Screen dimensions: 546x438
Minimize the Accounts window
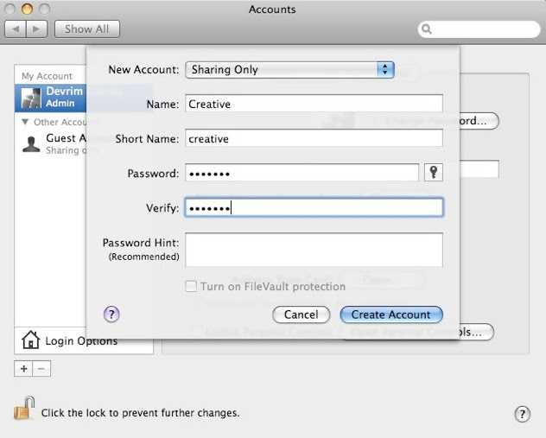27,9
